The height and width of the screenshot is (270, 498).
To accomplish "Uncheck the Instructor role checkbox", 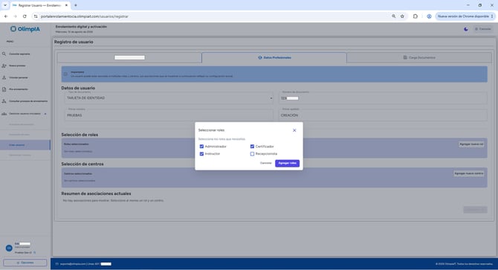I will tap(201, 154).
